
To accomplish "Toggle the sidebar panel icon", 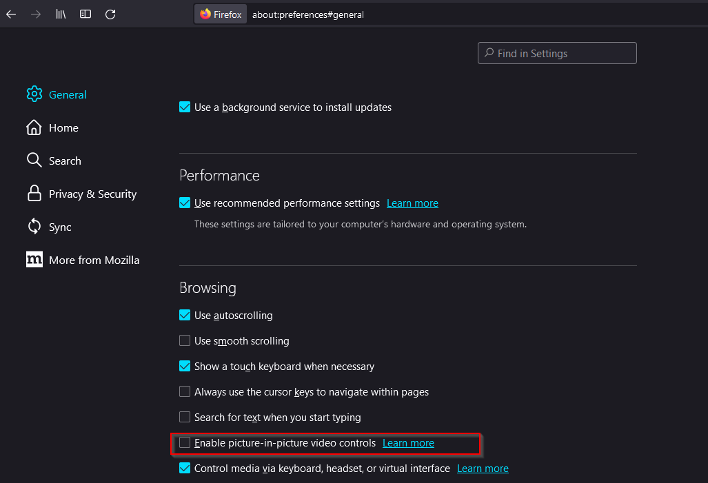I will tap(85, 14).
